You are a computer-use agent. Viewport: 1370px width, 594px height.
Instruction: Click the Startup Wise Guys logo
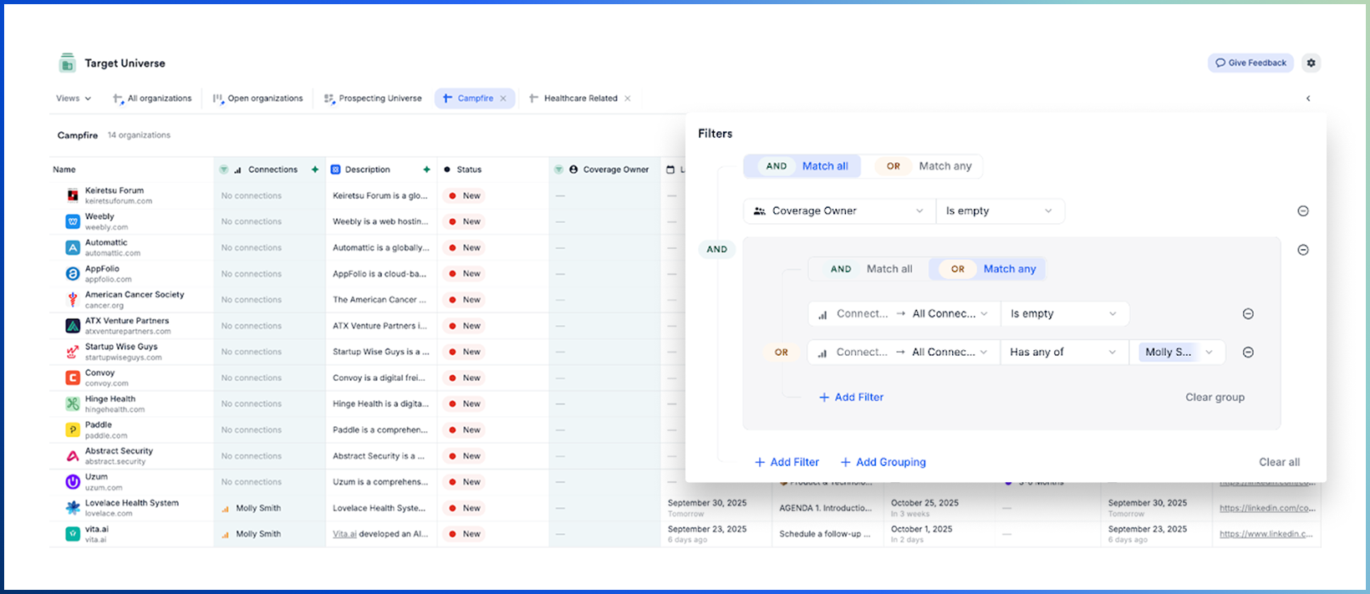[x=73, y=352]
